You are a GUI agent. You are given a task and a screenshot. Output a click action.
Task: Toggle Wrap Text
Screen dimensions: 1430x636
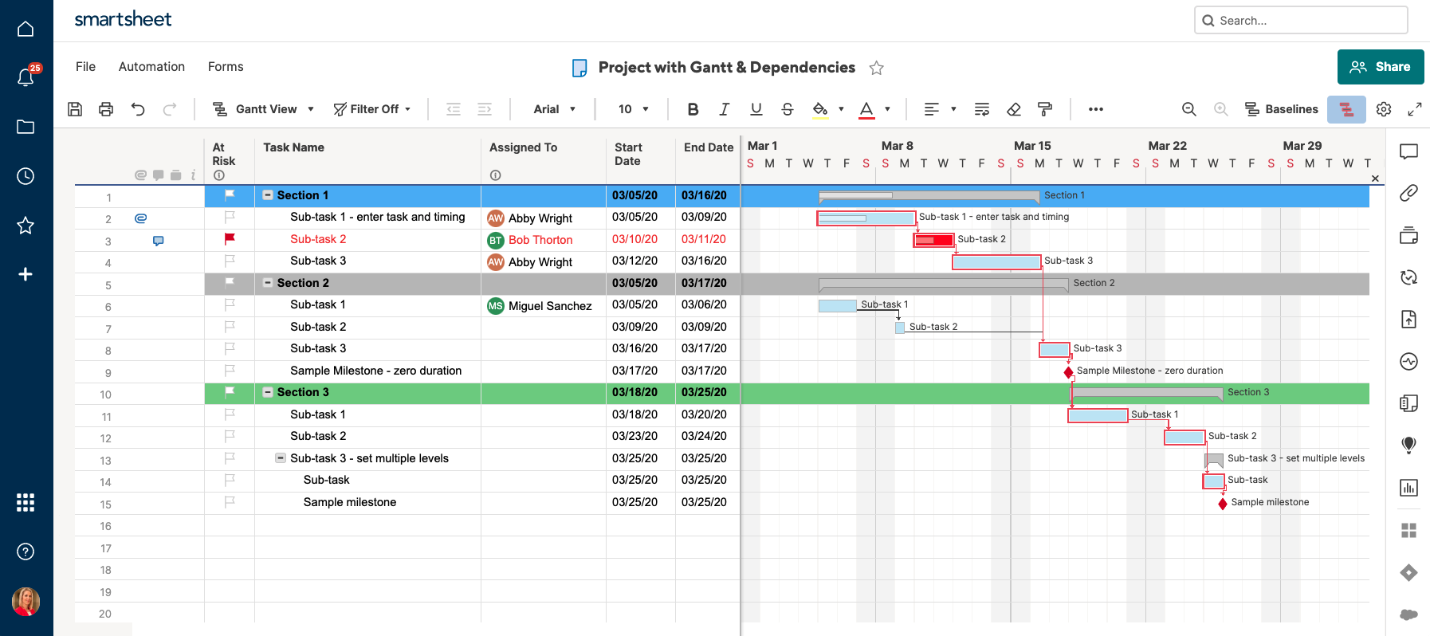pos(982,109)
